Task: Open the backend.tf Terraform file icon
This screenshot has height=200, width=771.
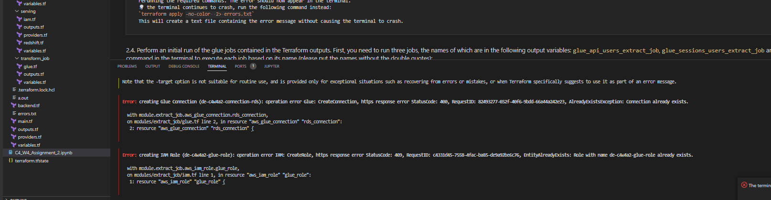Action: (x=14, y=105)
